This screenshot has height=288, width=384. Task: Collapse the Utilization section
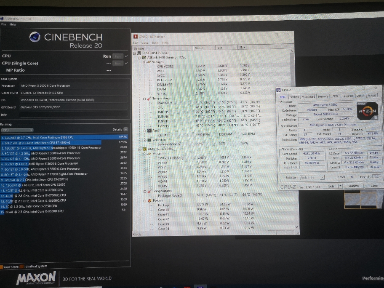pyautogui.click(x=144, y=140)
